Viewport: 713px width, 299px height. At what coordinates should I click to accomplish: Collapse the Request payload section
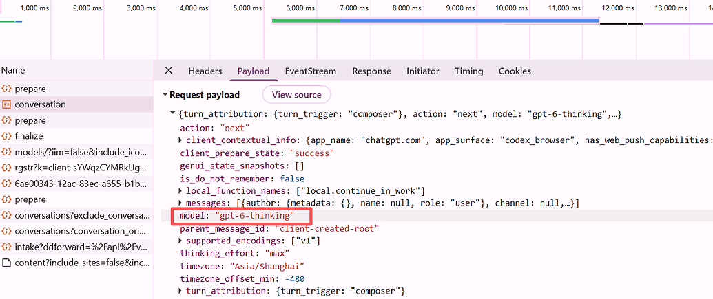[165, 95]
